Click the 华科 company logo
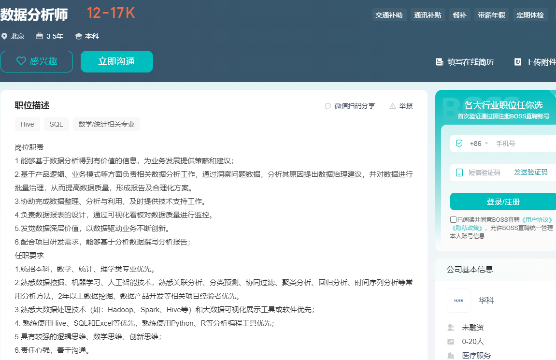556x360 pixels. tap(458, 301)
